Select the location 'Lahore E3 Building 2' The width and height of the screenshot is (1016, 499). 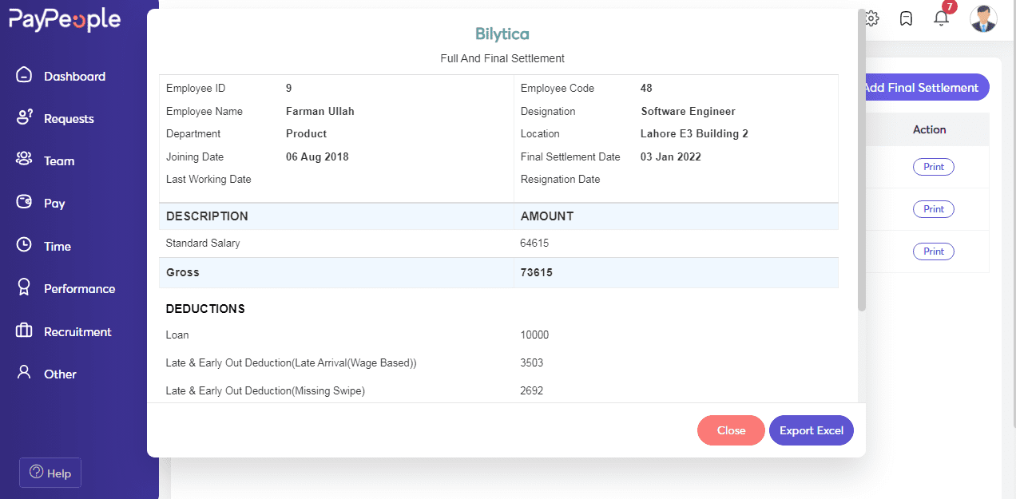[x=694, y=133]
